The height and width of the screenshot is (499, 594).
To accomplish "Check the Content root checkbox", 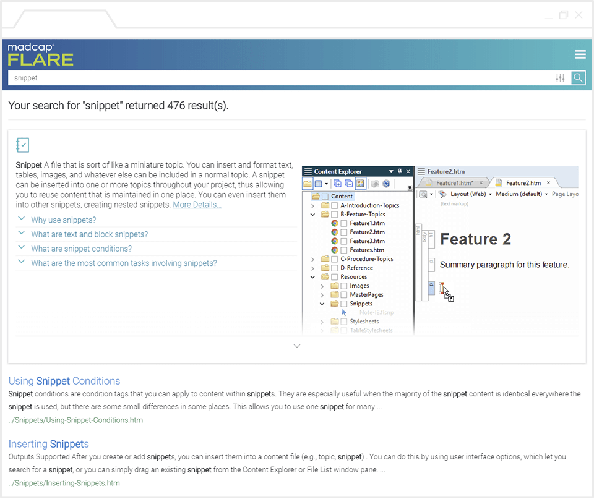I will [x=325, y=197].
